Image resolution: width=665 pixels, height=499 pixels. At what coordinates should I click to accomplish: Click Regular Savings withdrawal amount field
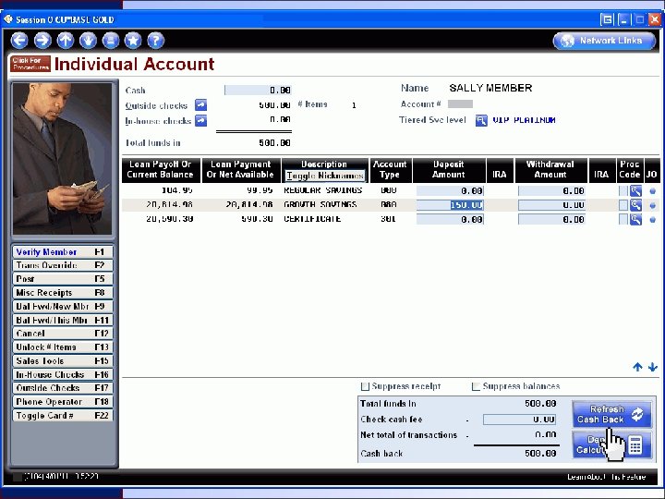tap(551, 191)
